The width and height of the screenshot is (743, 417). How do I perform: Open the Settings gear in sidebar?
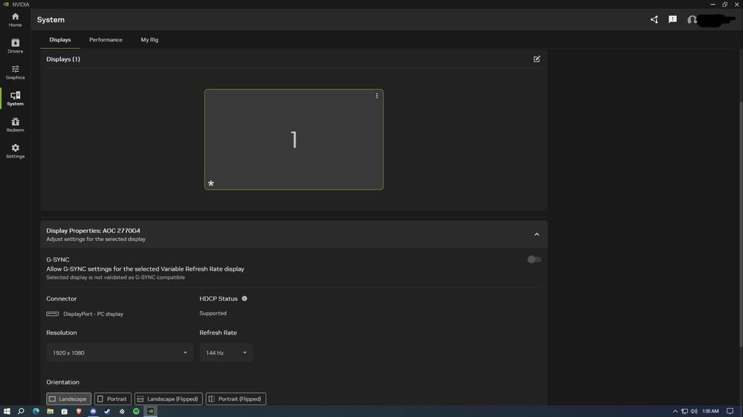(15, 151)
